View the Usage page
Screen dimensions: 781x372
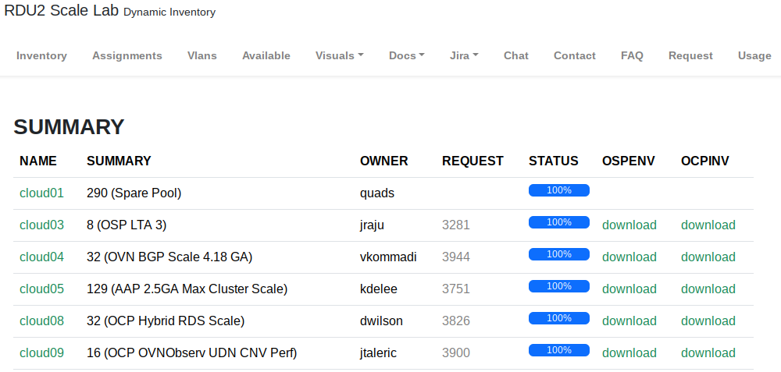tap(754, 55)
